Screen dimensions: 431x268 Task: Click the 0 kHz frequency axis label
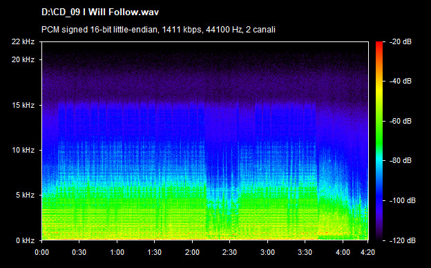click(x=25, y=240)
